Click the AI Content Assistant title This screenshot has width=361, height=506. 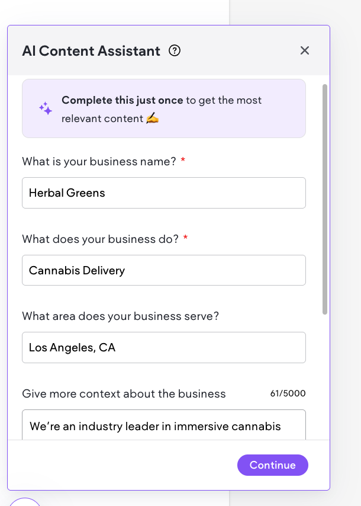tap(91, 51)
